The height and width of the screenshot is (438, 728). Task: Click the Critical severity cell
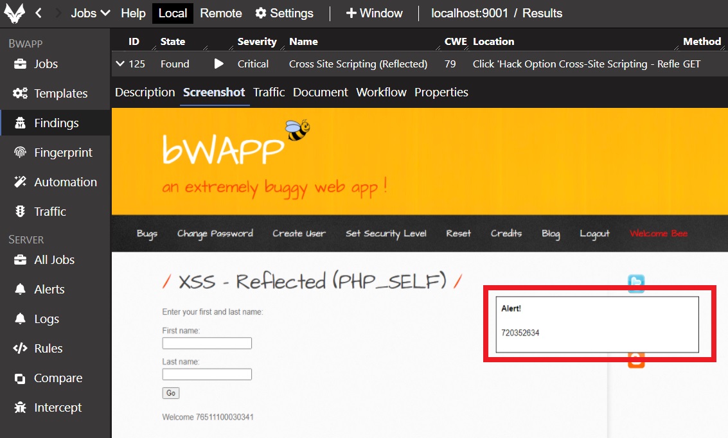pyautogui.click(x=253, y=64)
